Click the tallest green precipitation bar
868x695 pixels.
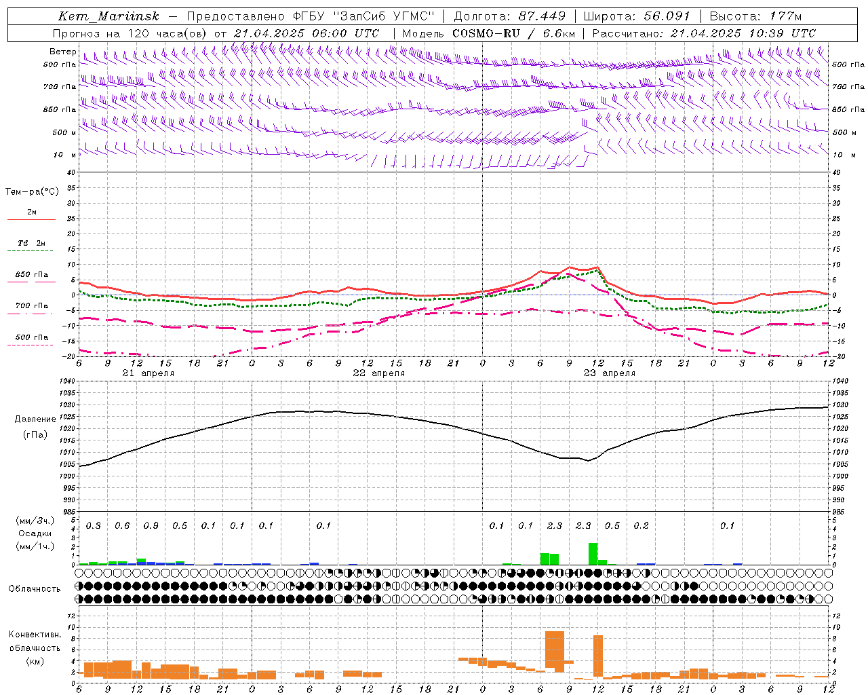pos(593,554)
